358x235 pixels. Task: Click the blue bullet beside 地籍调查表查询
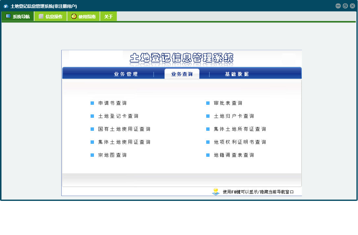point(208,155)
